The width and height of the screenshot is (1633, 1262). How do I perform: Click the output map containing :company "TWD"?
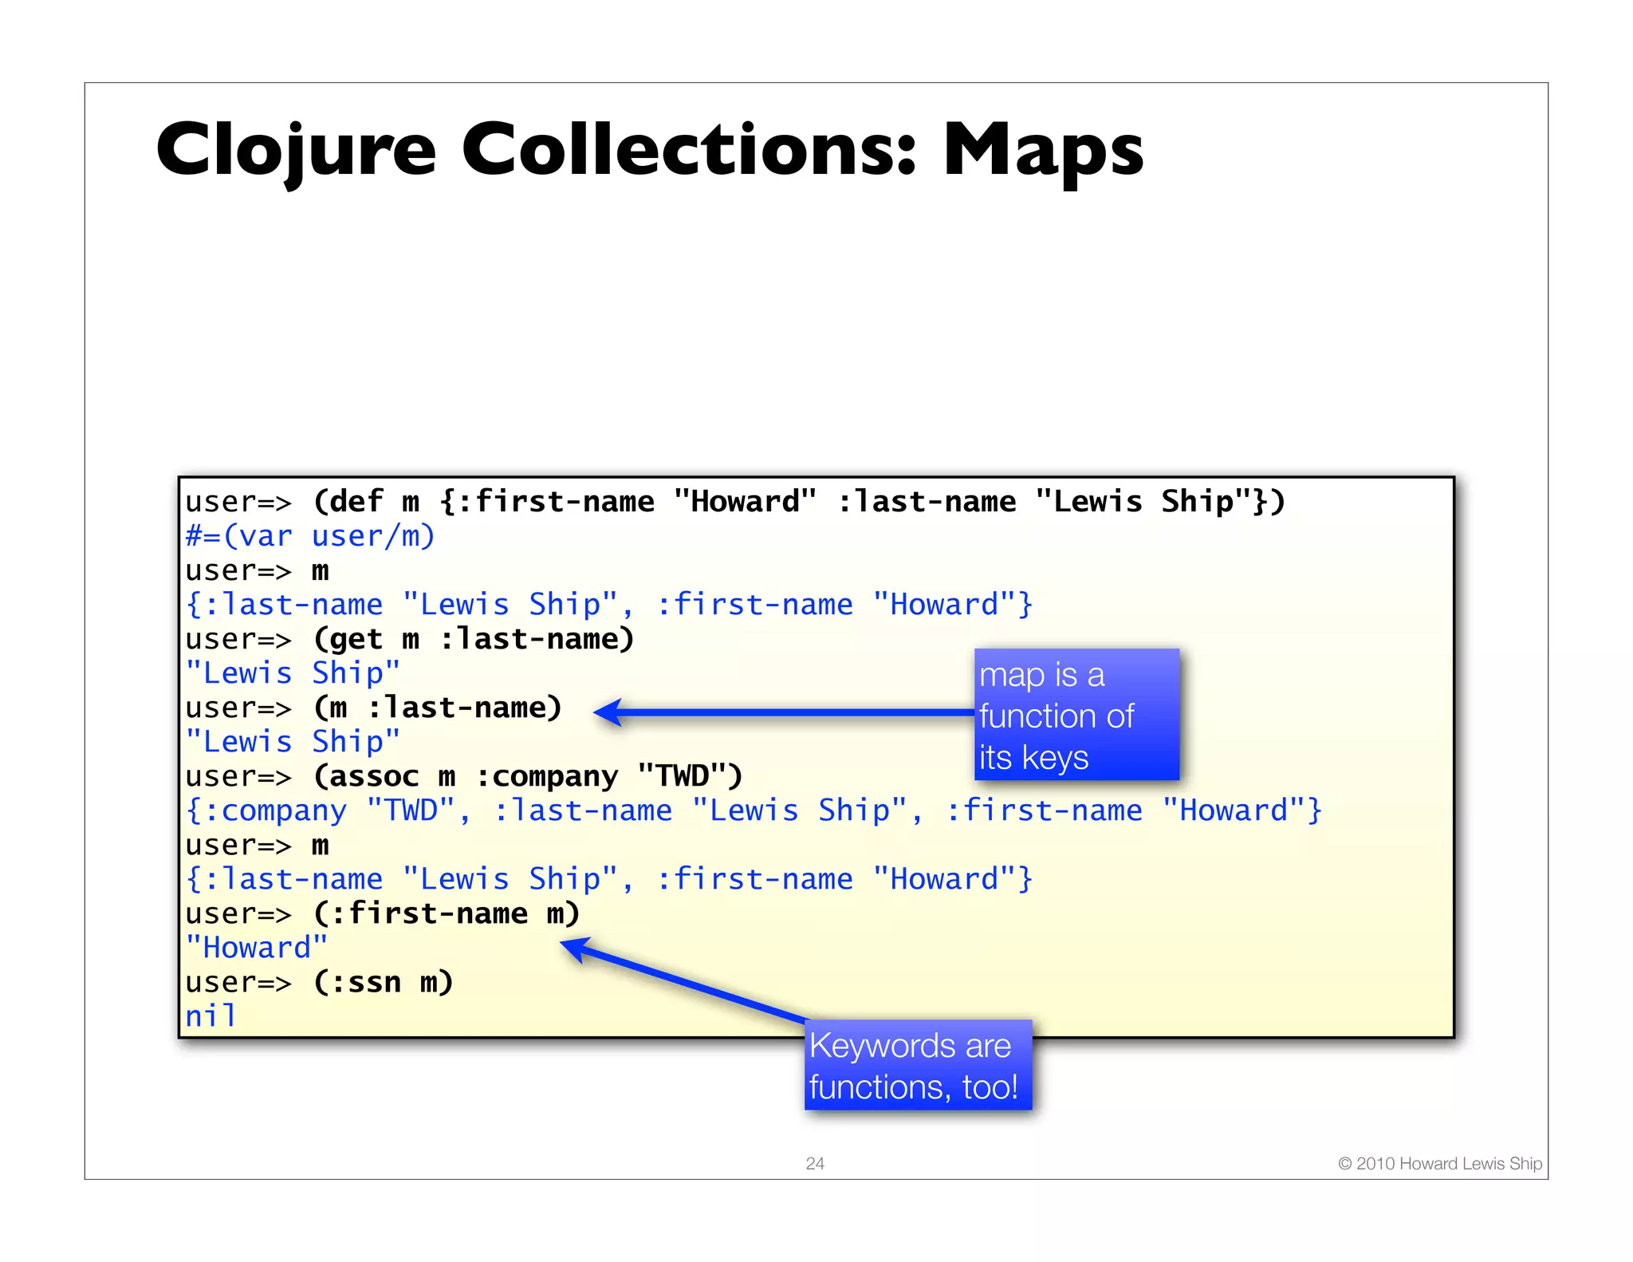point(753,810)
